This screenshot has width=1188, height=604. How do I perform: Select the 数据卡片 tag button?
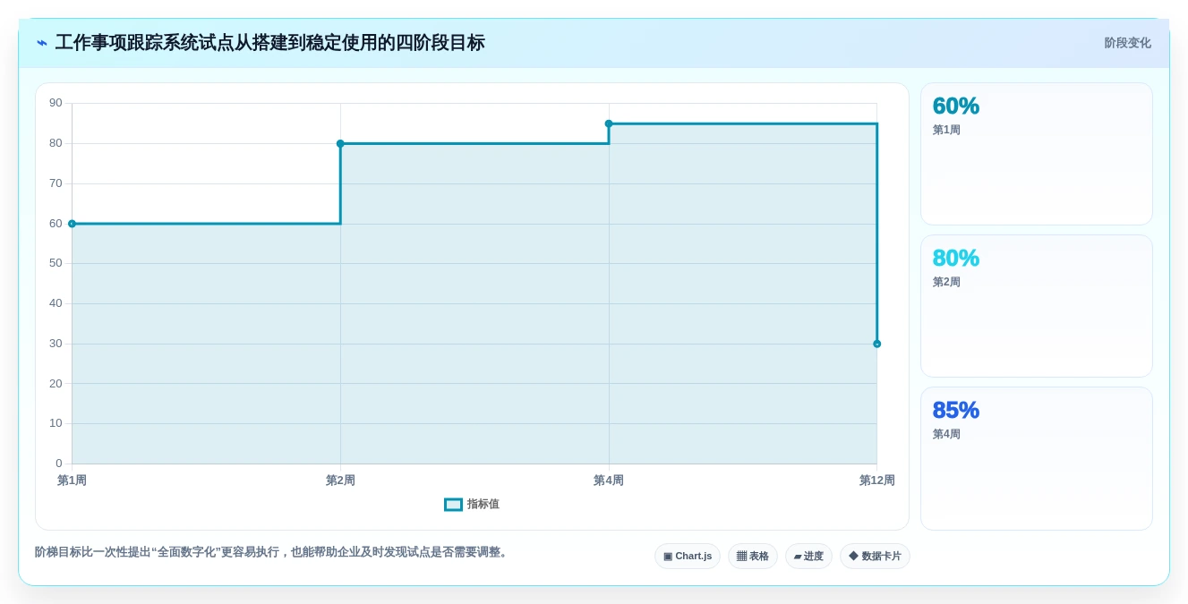pyautogui.click(x=875, y=557)
